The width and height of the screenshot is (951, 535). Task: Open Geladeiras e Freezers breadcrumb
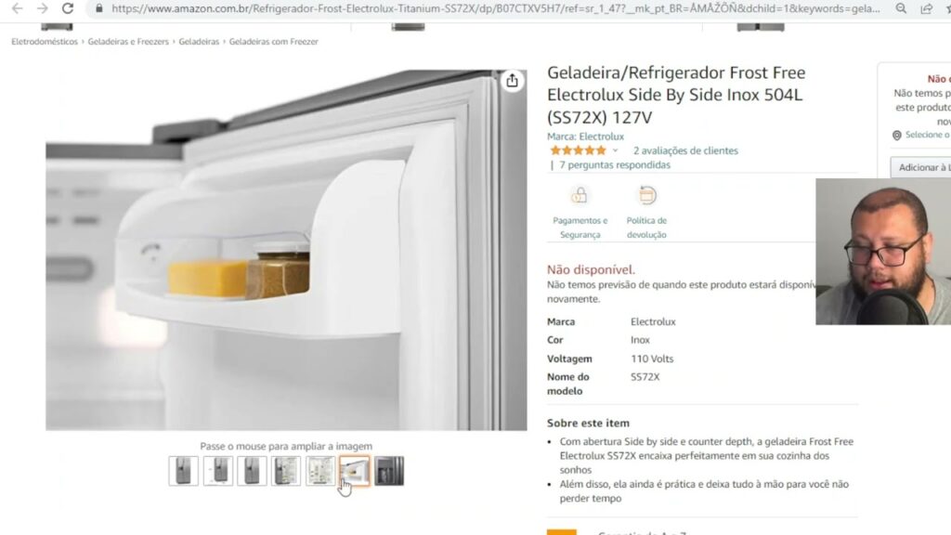coord(128,41)
